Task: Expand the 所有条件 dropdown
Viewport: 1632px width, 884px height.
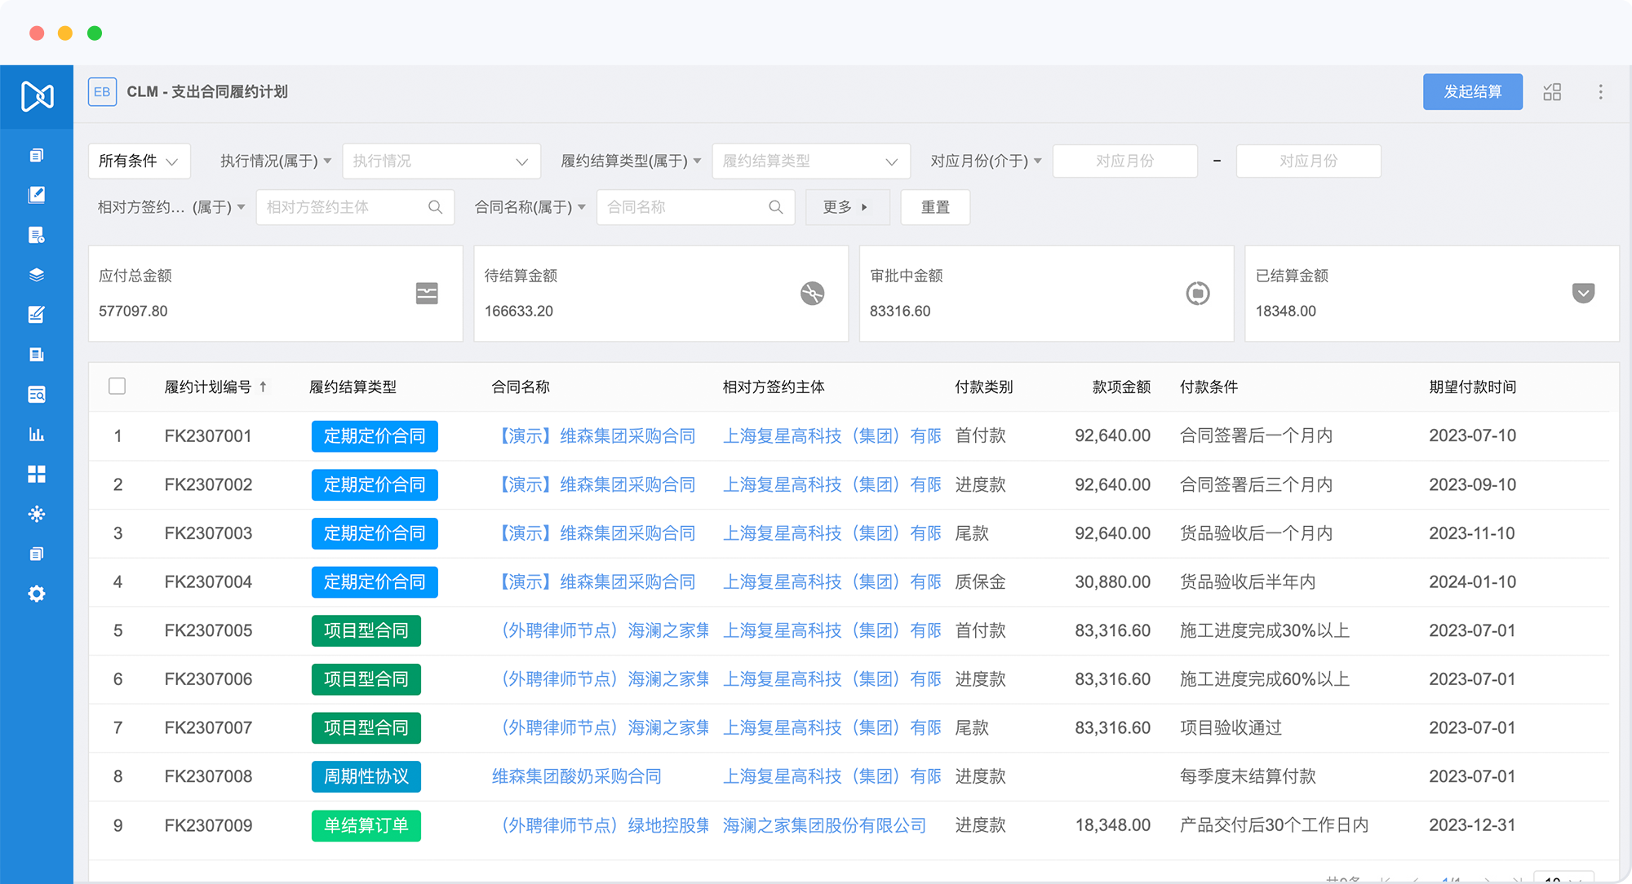Action: tap(139, 161)
